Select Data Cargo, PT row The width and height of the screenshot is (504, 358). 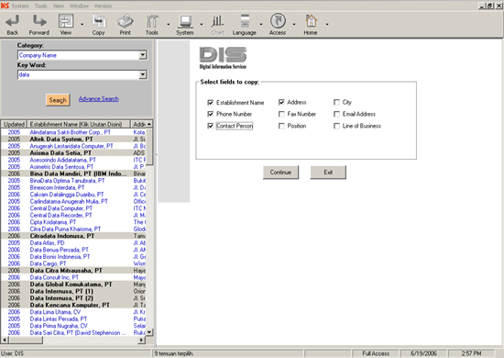(x=73, y=263)
